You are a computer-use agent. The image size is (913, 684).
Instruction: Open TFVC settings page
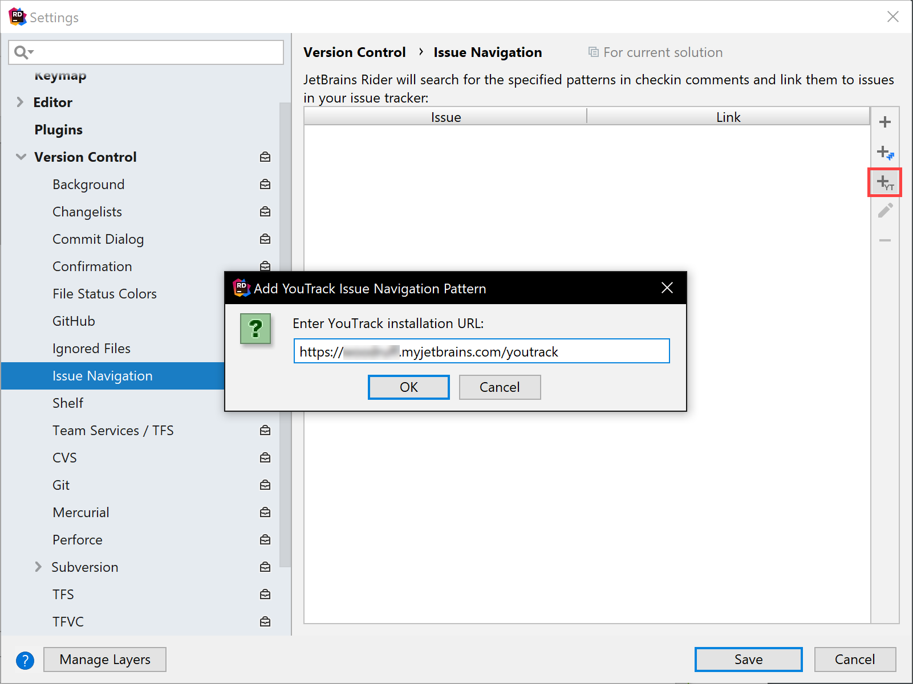coord(68,622)
